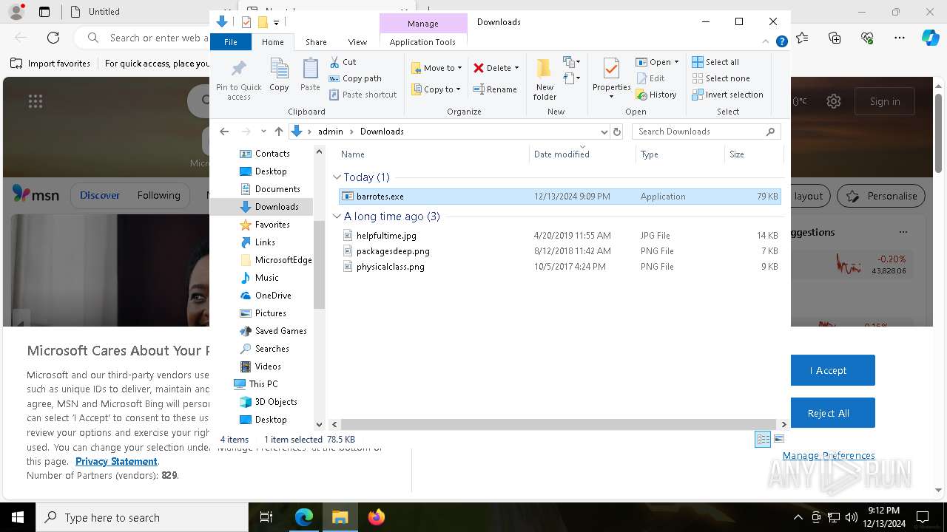
Task: Switch to details view layout icon
Action: point(763,439)
